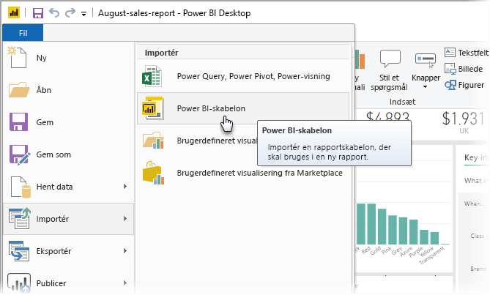Select Power BI-skabelon import option
Image resolution: width=490 pixels, height=295 pixels.
pos(243,108)
